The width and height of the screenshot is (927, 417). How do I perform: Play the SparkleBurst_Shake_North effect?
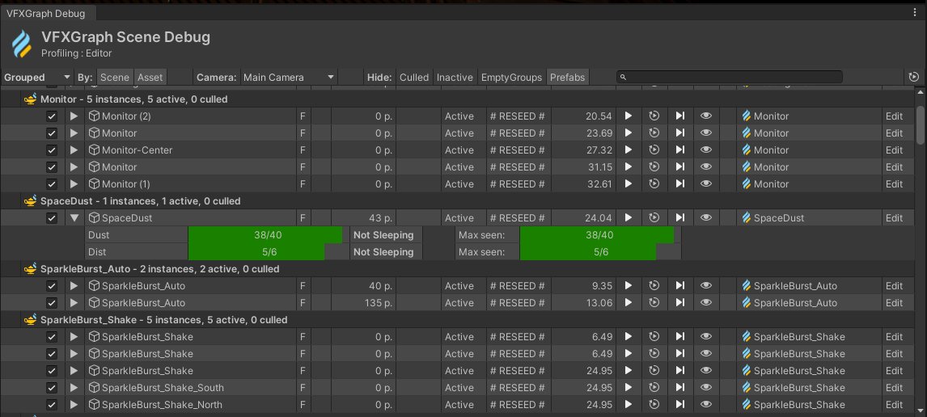[x=629, y=405]
